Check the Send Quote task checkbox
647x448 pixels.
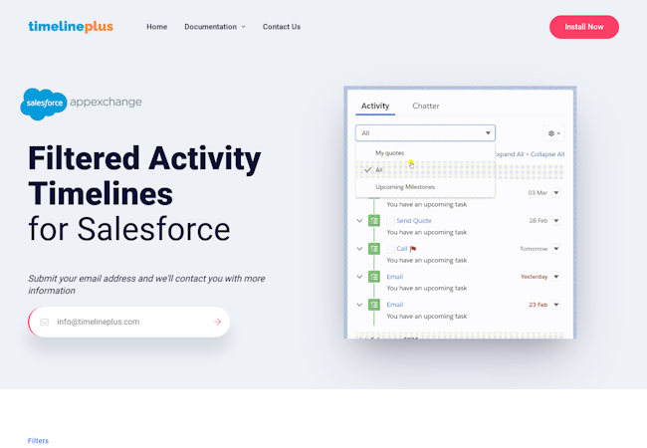(391, 221)
